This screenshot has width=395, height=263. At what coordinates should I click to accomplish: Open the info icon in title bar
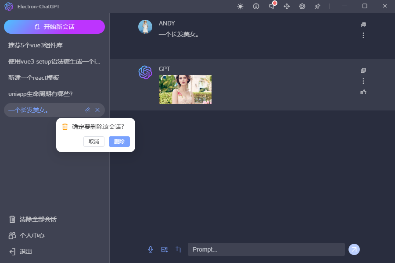click(x=256, y=6)
